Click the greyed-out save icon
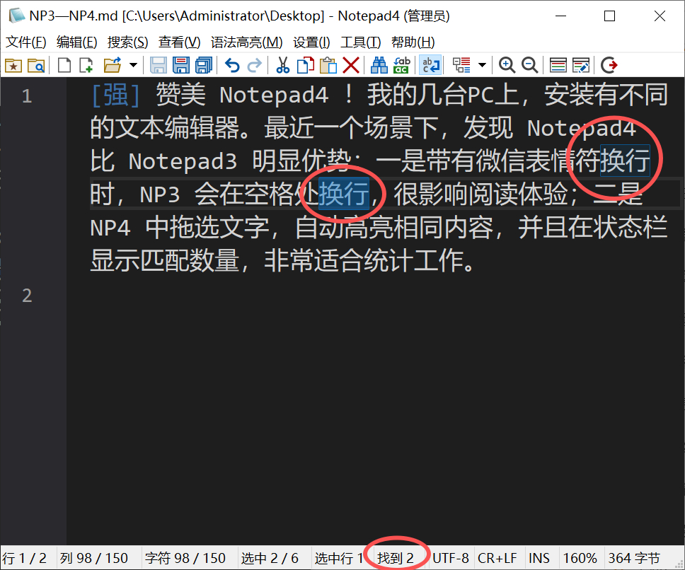This screenshot has height=570, width=685. tap(158, 66)
